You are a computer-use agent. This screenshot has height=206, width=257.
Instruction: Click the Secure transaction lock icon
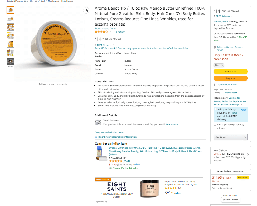(214, 84)
